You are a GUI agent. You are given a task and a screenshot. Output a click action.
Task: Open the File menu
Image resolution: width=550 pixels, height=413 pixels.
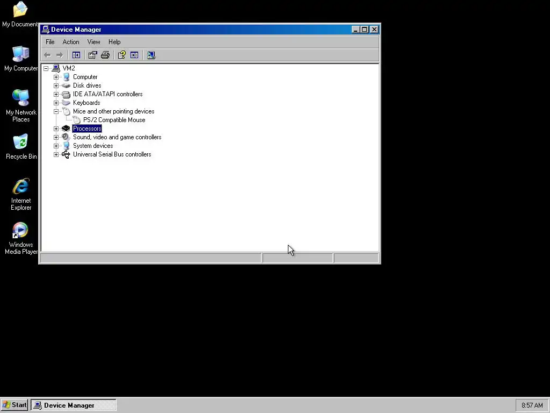click(x=50, y=42)
